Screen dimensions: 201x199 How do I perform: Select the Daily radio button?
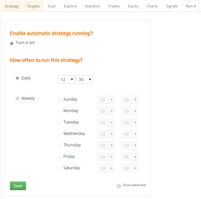click(17, 78)
